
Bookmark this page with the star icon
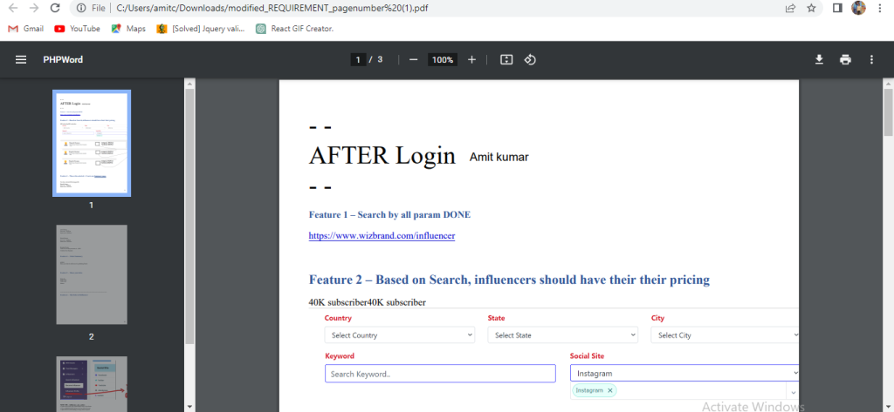pos(811,8)
